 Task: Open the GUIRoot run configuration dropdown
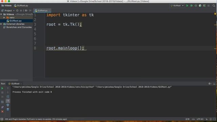(177, 6)
